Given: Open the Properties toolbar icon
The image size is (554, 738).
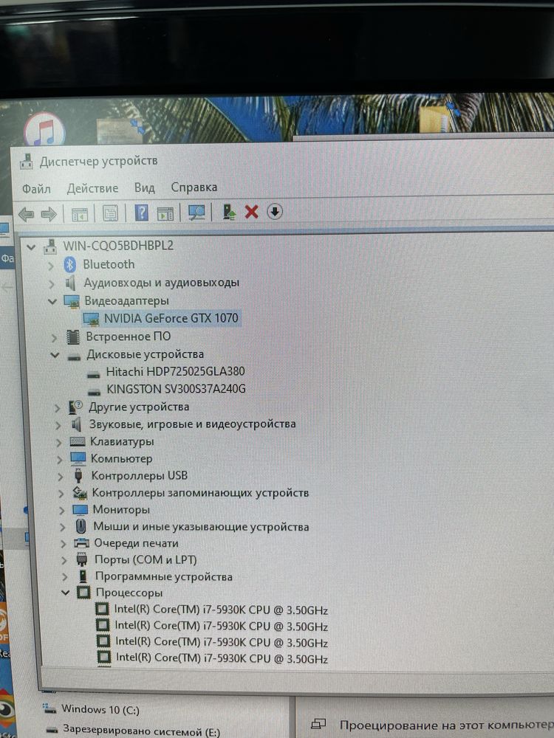Looking at the screenshot, I should (110, 213).
